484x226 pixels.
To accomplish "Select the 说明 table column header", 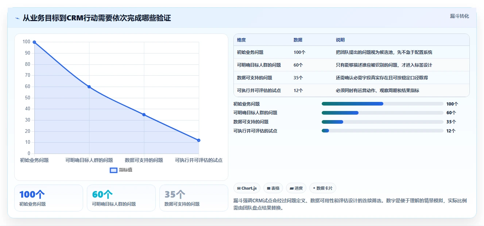I will tap(340, 40).
